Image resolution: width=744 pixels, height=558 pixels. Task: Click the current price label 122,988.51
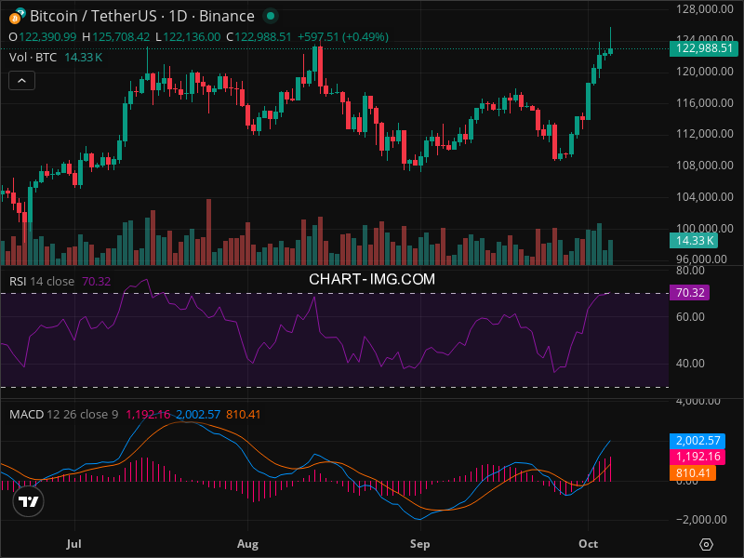(704, 48)
